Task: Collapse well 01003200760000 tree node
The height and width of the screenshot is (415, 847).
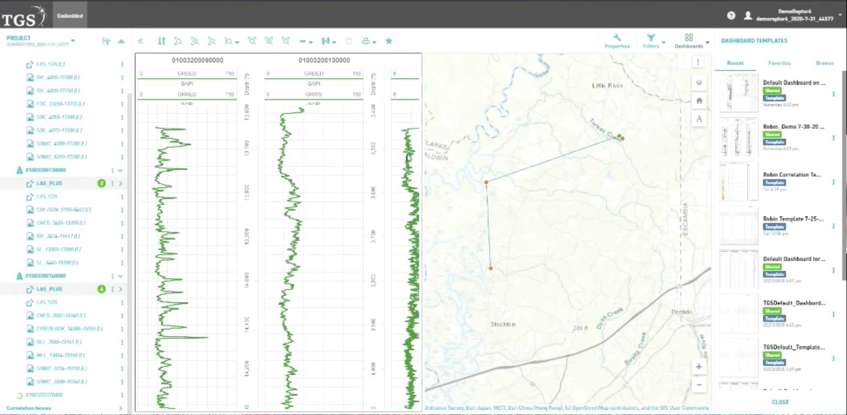Action: 120,276
